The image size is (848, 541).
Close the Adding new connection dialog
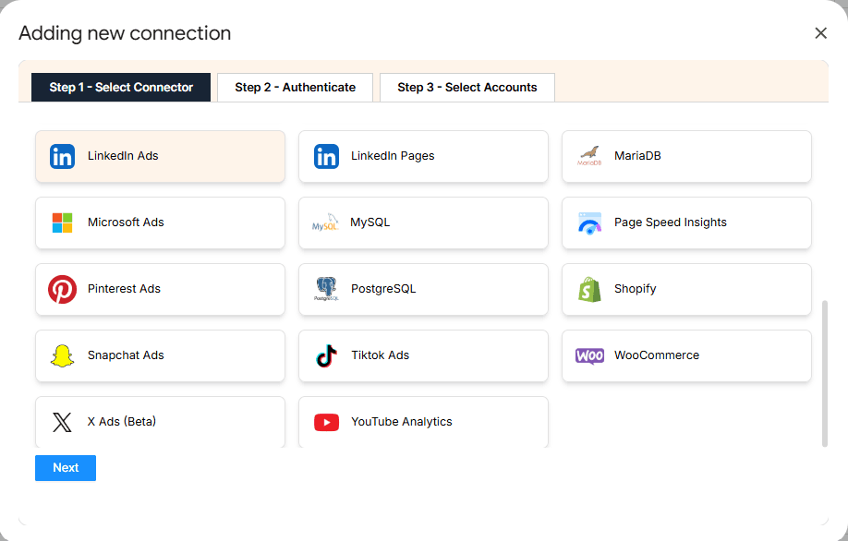click(820, 33)
